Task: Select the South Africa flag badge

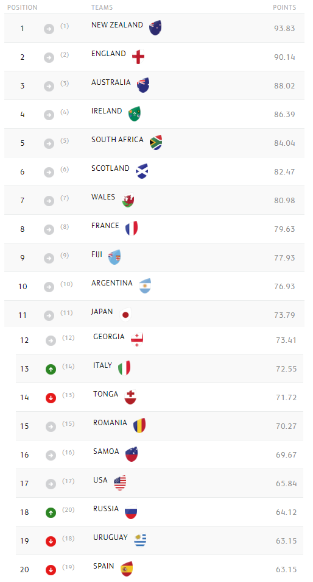Action: (x=156, y=143)
